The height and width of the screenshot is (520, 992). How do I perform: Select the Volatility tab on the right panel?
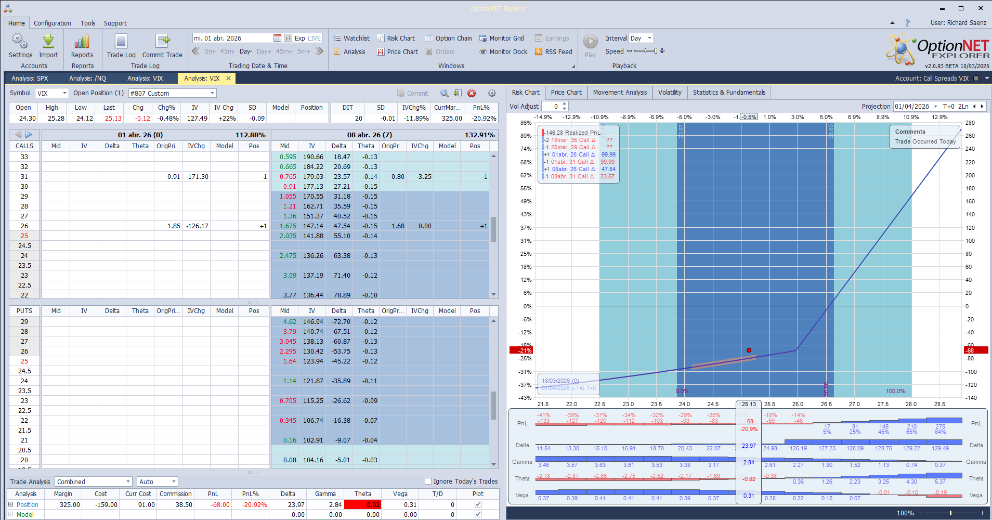pyautogui.click(x=670, y=92)
